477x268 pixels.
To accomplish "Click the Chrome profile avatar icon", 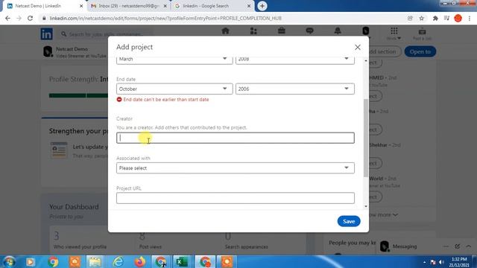I will pyautogui.click(x=458, y=18).
